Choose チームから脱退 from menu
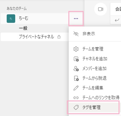This screenshot has width=121, height=116. tap(95, 78)
